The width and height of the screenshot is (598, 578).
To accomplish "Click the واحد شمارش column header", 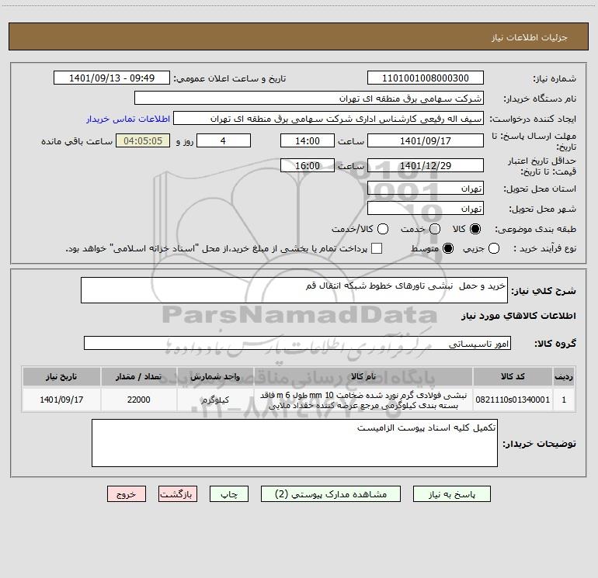I will coord(215,377).
